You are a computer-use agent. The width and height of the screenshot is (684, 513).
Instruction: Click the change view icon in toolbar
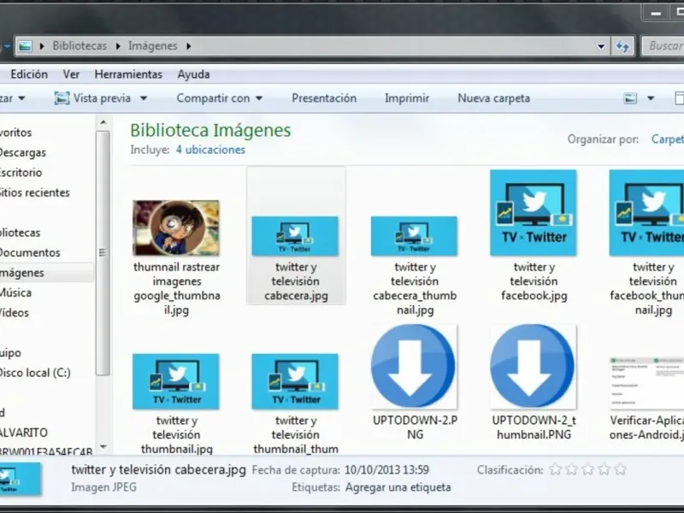pyautogui.click(x=630, y=98)
